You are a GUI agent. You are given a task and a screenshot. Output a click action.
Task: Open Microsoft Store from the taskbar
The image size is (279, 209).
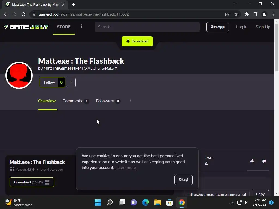pyautogui.click(x=169, y=202)
